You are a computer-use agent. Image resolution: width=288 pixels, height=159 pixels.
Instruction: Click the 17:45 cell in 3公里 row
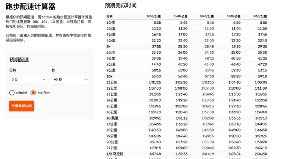263,35
